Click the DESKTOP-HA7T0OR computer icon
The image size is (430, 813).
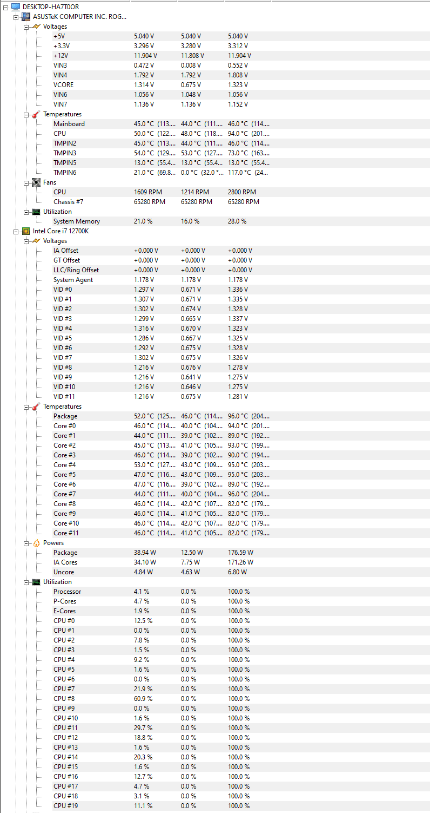(16, 7)
